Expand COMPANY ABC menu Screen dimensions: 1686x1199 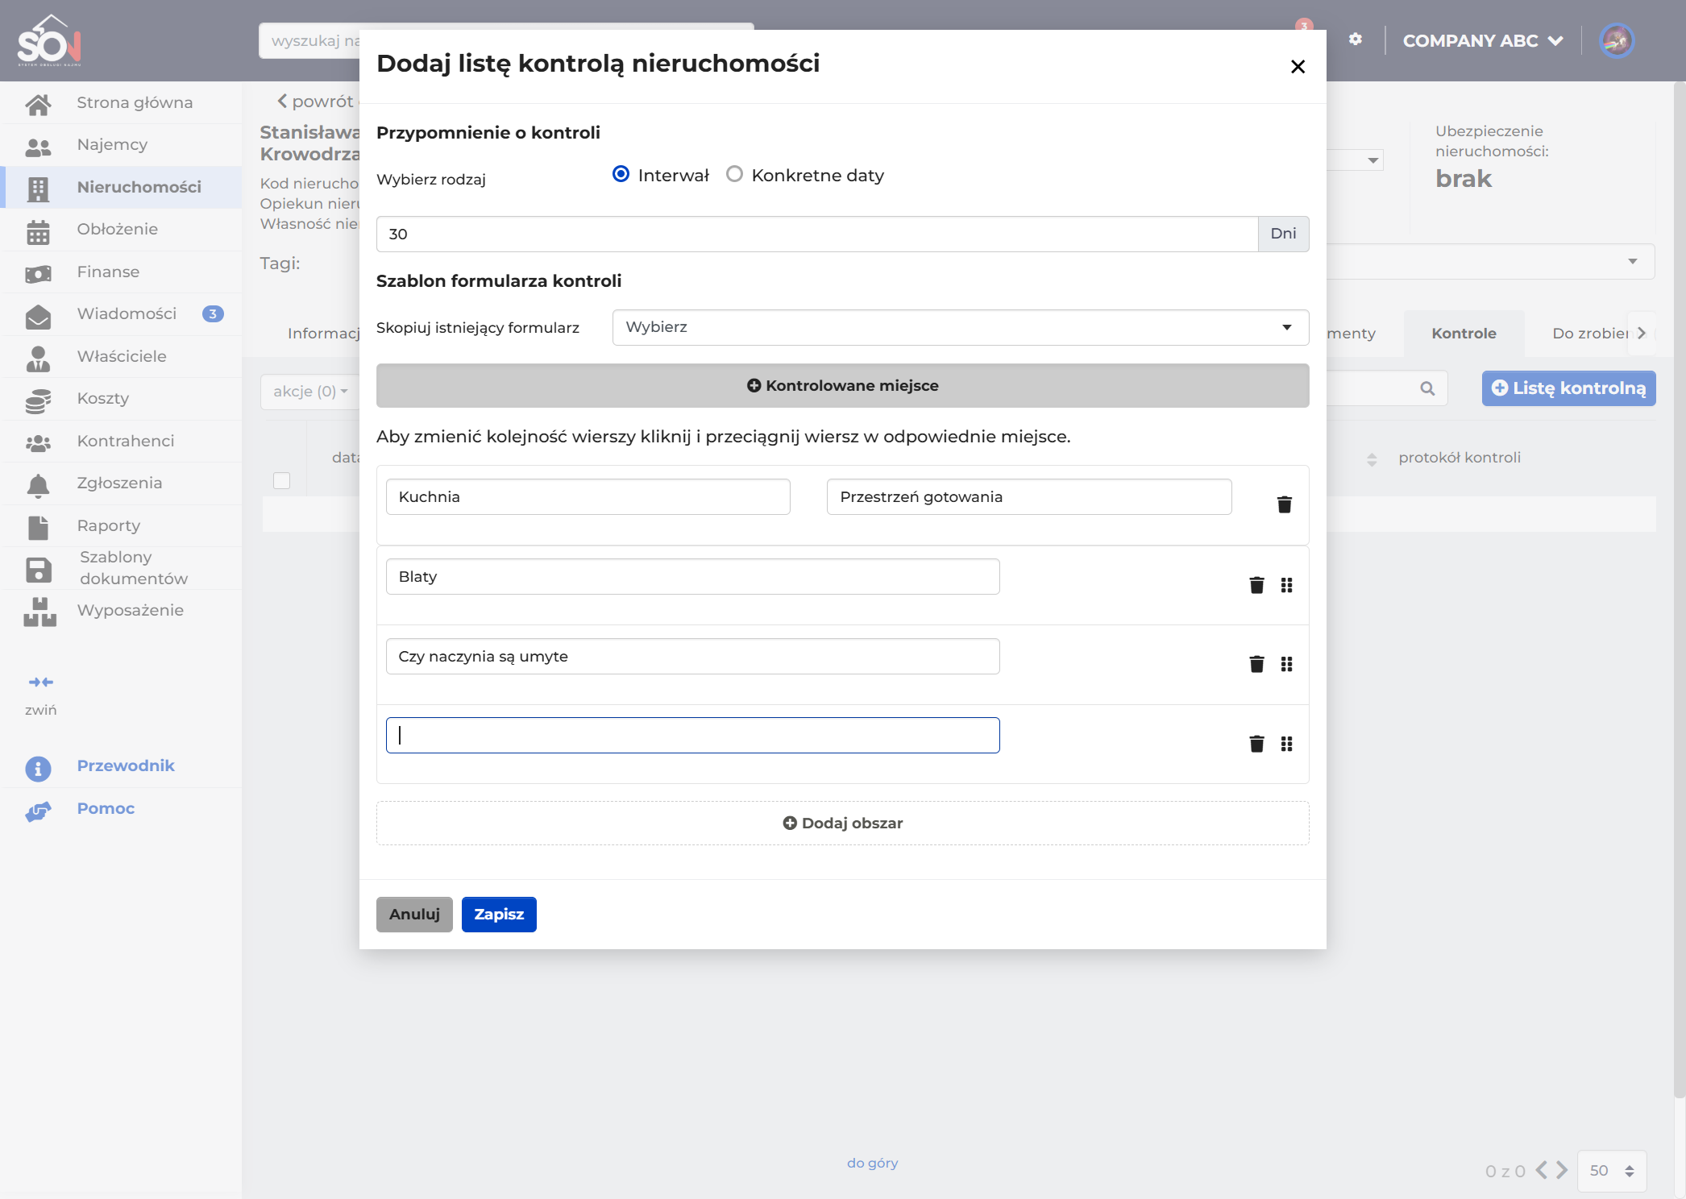(x=1482, y=40)
